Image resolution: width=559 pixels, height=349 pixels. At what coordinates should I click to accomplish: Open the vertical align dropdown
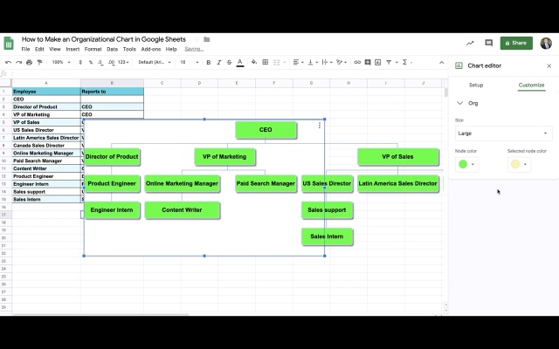(313, 62)
